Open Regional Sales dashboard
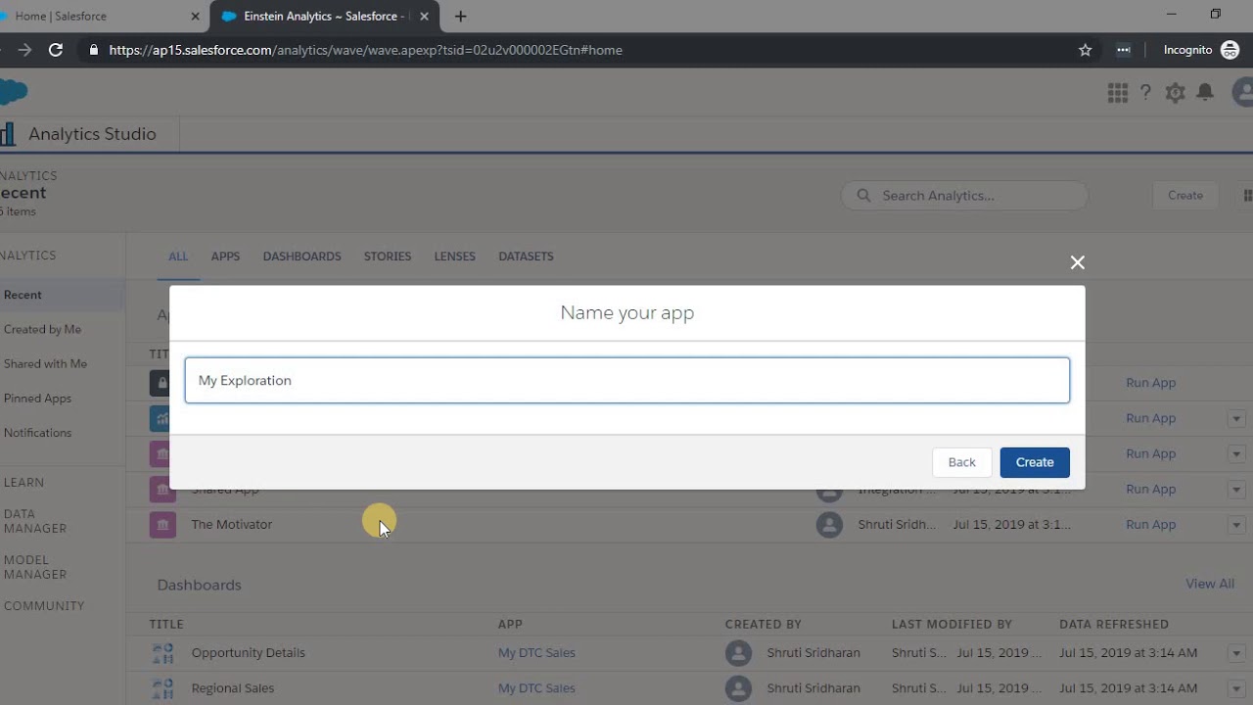The width and height of the screenshot is (1253, 705). (x=233, y=688)
